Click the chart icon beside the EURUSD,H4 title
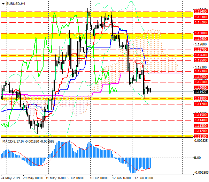The image size is (209, 182). pos(3,3)
